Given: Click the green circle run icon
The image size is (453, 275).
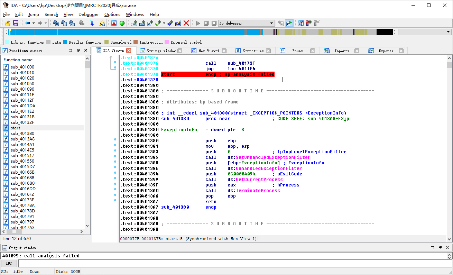Looking at the screenshot, I should [x=122, y=23].
